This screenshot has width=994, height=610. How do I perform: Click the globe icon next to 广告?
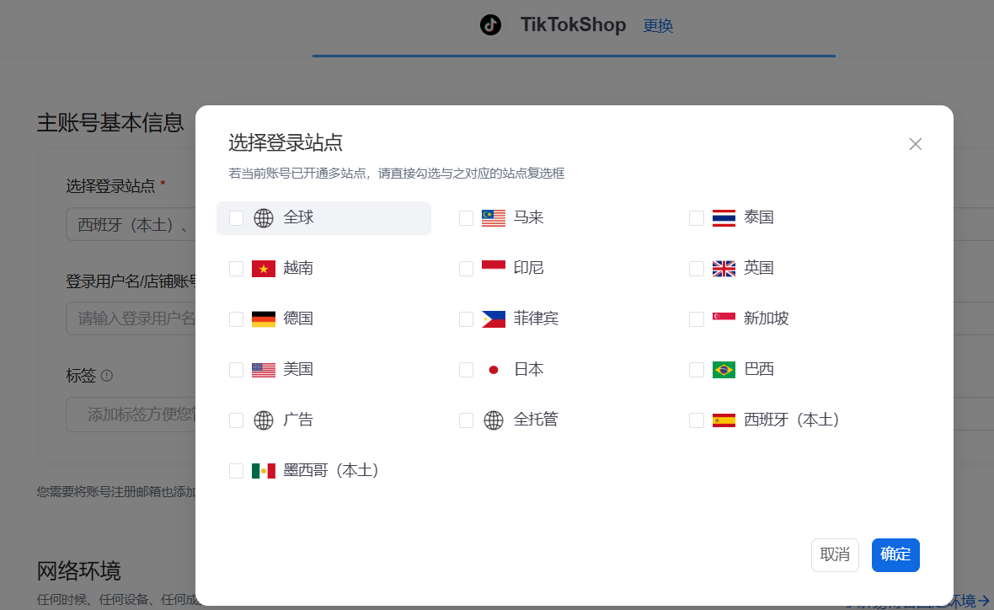tap(264, 420)
